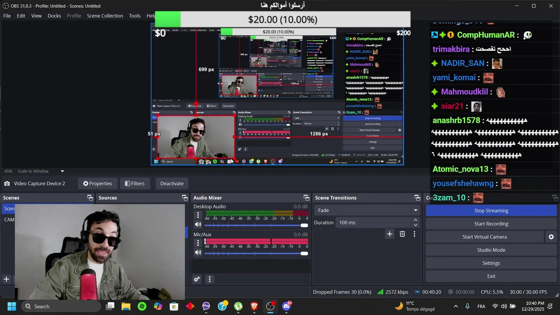Screen dimensions: 560x315
Task: Increase transition duration with up arrow
Action: tap(416, 220)
